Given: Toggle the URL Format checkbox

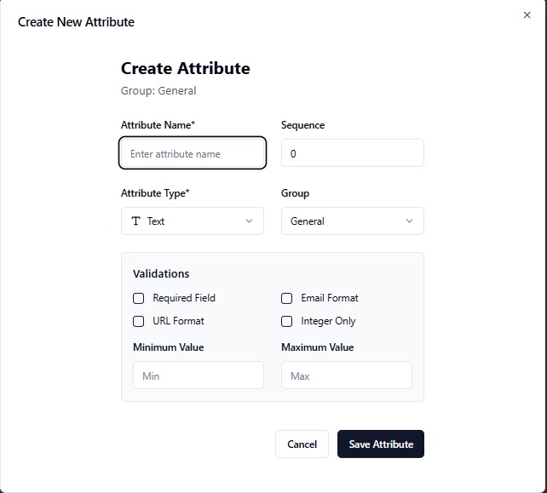Looking at the screenshot, I should [x=139, y=322].
